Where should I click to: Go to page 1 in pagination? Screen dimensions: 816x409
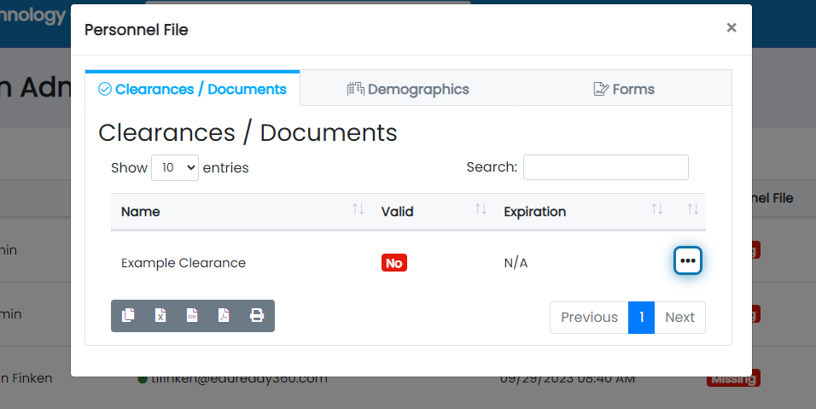pyautogui.click(x=641, y=317)
